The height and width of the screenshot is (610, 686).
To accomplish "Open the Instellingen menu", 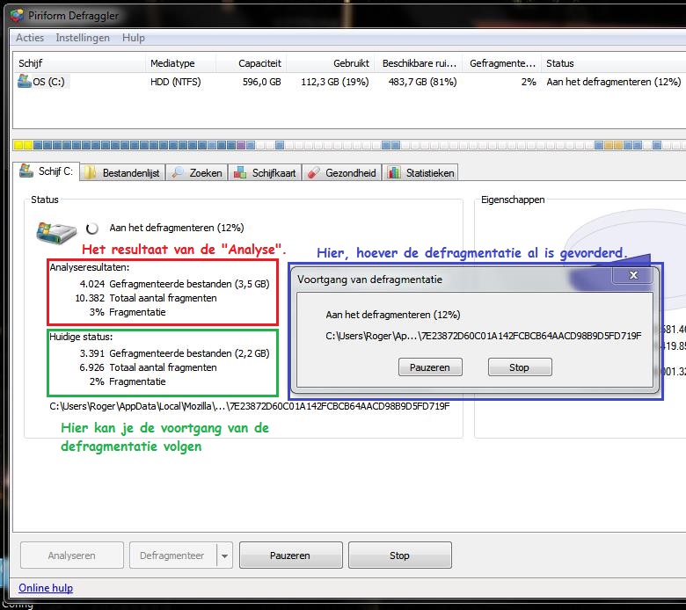I will tap(83, 38).
